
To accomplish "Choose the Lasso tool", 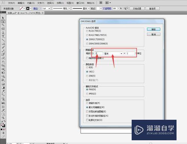I will (3, 28).
